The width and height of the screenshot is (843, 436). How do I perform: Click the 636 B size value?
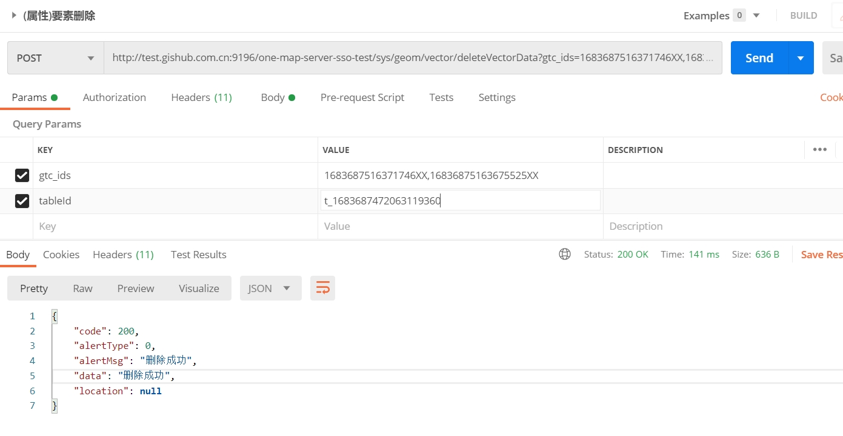coord(767,255)
